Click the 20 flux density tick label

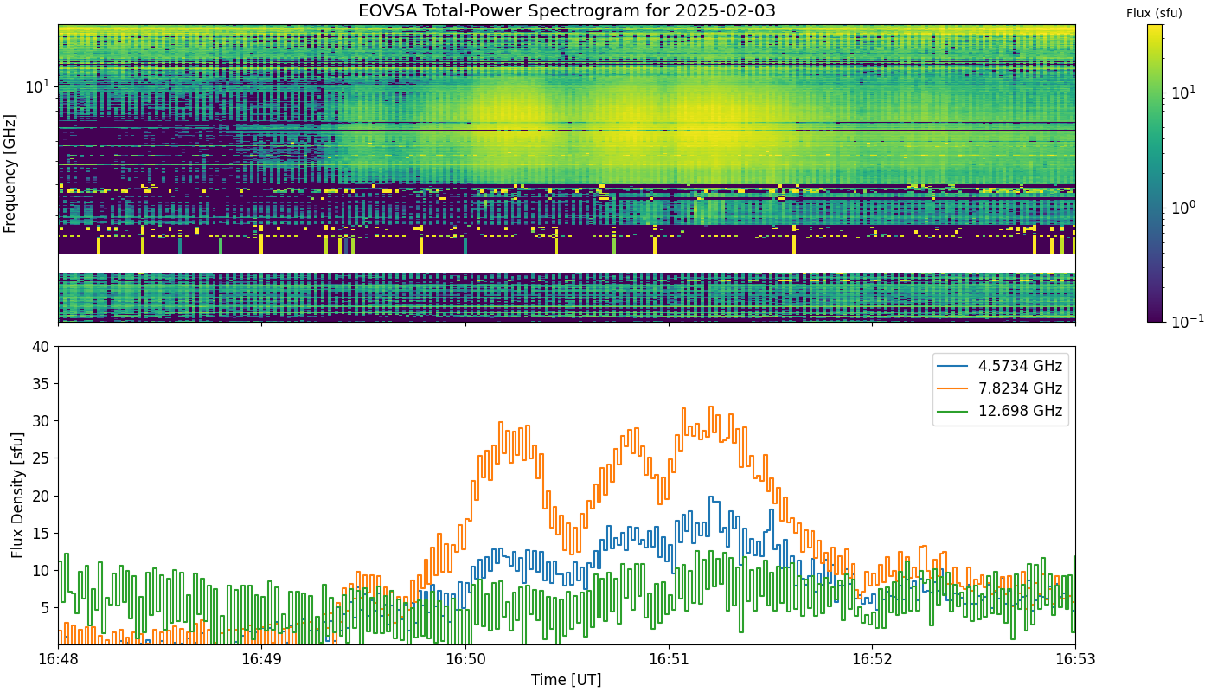41,496
